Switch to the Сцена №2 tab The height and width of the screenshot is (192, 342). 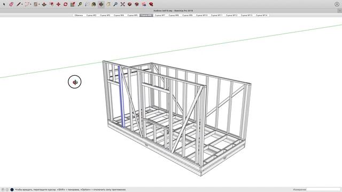[91, 15]
